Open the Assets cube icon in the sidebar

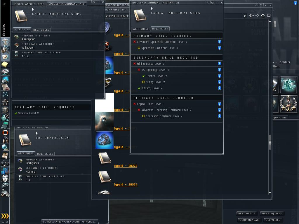click(x=5, y=110)
